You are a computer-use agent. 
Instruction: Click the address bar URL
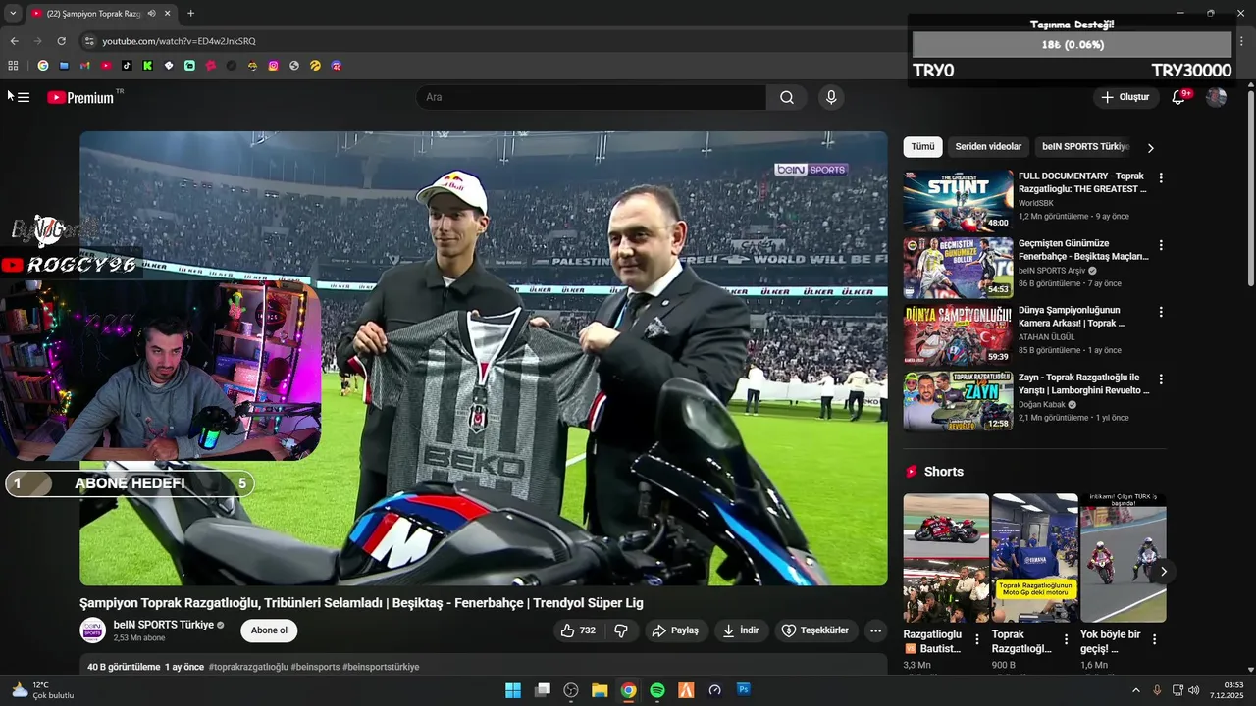click(x=179, y=41)
